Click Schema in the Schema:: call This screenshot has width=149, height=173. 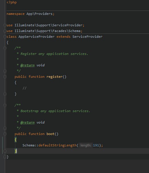tap(29, 145)
